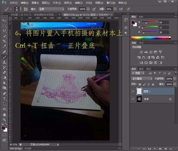The image size is (178, 151).
Task: Open the 填充 fill slider arrow
Action: [x=175, y=84]
